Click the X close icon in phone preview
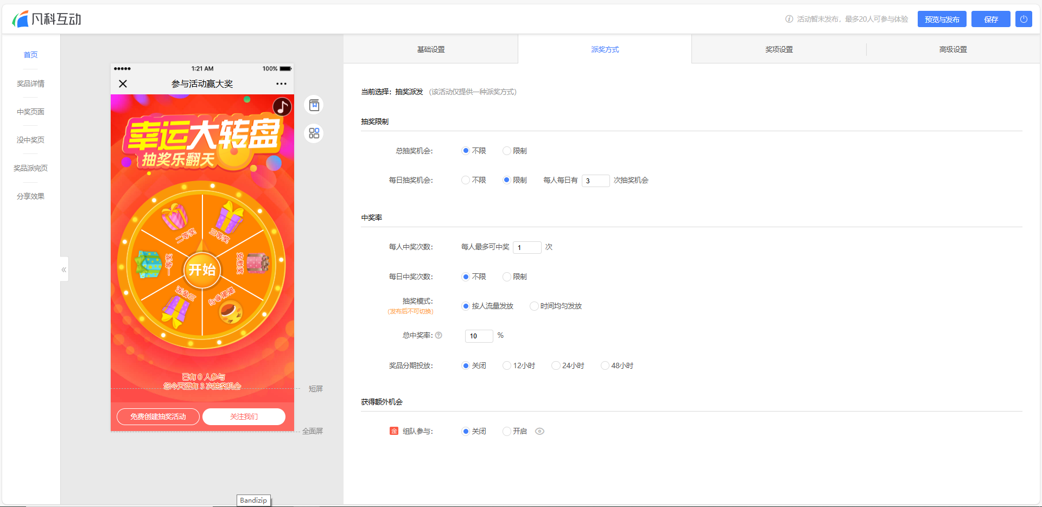Viewport: 1042px width, 507px height. (x=123, y=84)
